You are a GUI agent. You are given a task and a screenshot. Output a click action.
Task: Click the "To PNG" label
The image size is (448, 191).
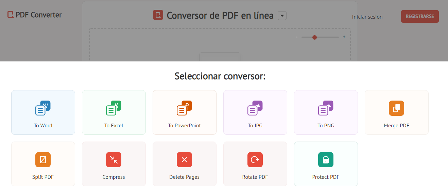coord(326,126)
